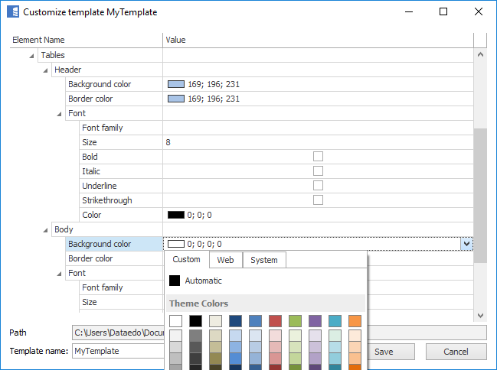
Task: Switch to the Web color tab
Action: pos(225,260)
